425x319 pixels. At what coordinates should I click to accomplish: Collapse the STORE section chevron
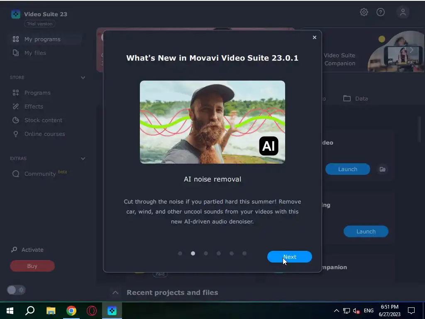tap(83, 78)
